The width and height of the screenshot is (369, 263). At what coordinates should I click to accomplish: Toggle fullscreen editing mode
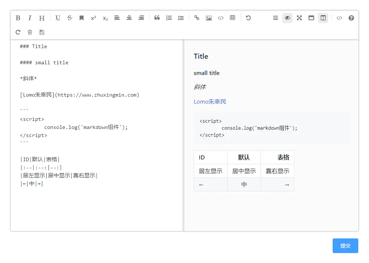[299, 18]
